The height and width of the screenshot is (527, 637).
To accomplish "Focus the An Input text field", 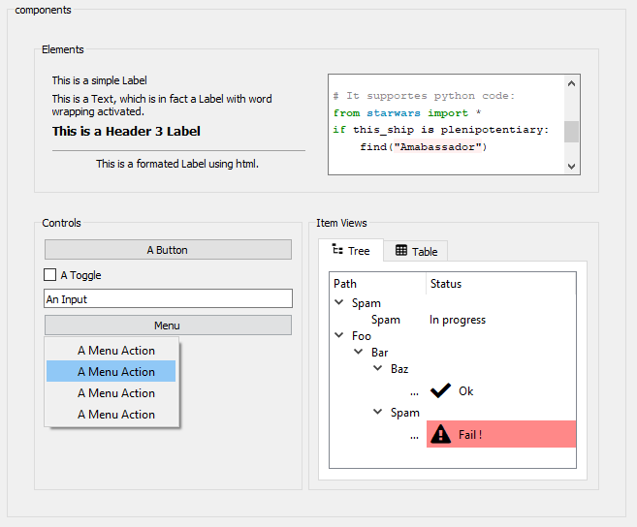I will (x=168, y=299).
